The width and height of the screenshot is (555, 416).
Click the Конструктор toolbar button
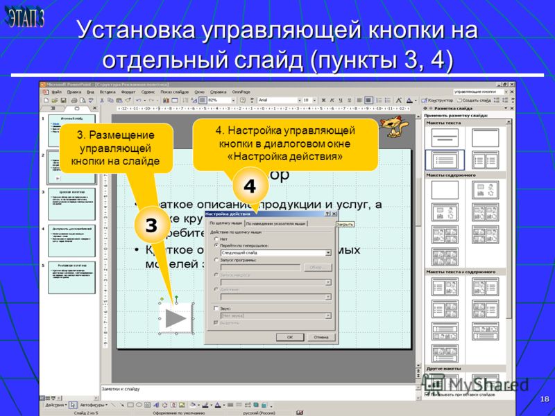click(438, 101)
